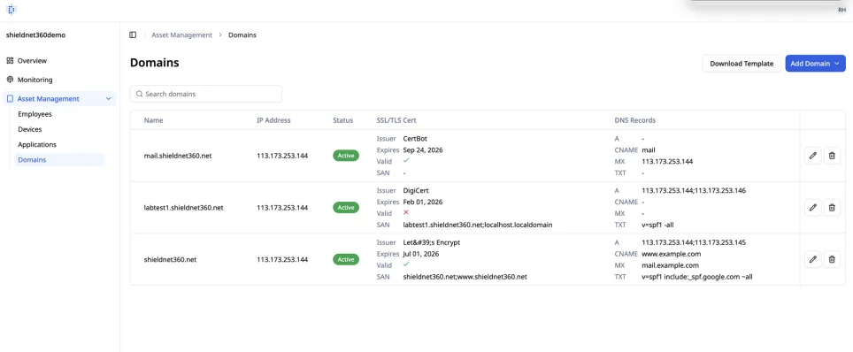Delete mail.shieldnet360.net with trash icon
The width and height of the screenshot is (853, 352).
point(832,156)
